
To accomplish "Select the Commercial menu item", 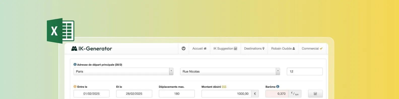I will click(312, 48).
